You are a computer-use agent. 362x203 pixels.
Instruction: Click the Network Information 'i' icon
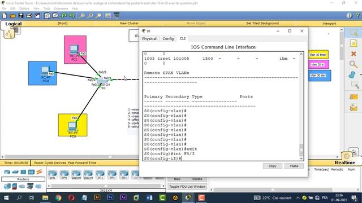pos(349,16)
